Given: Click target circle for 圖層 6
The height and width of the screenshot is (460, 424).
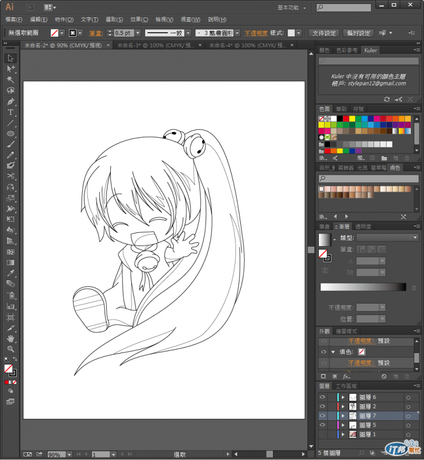Looking at the screenshot, I should click(x=408, y=397).
